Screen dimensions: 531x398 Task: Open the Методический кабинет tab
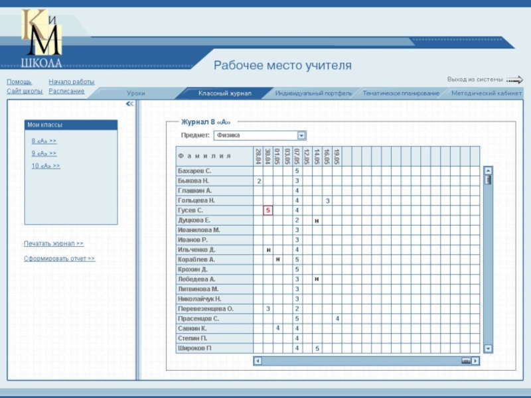click(x=486, y=94)
